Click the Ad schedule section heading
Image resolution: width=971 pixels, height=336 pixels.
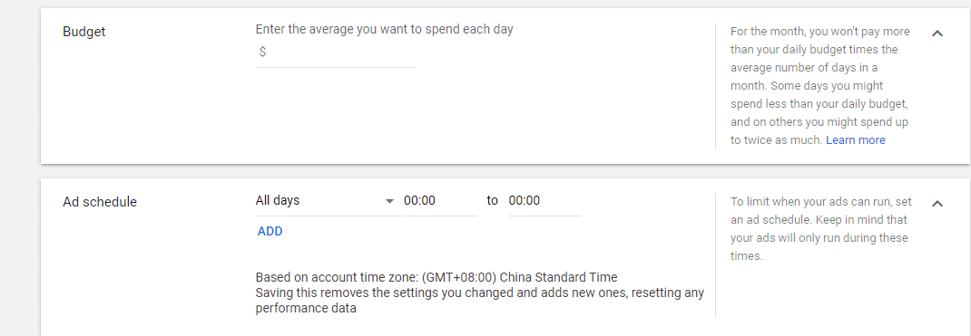(100, 202)
